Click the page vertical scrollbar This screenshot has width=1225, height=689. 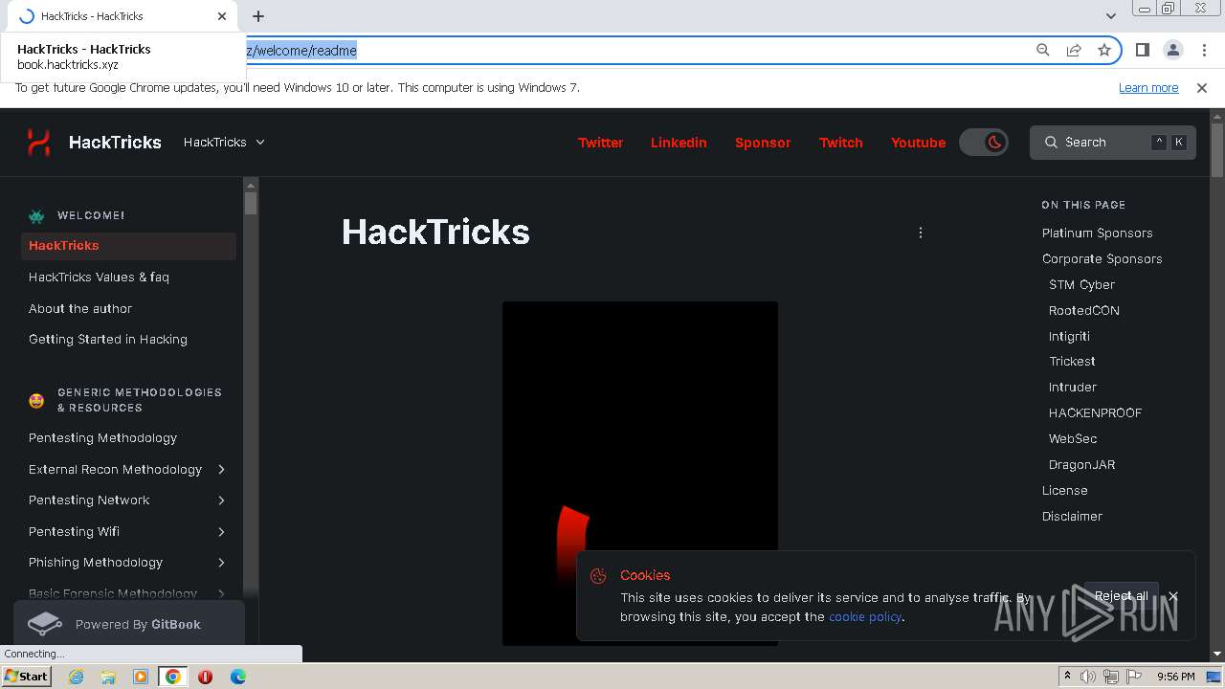(x=1217, y=150)
